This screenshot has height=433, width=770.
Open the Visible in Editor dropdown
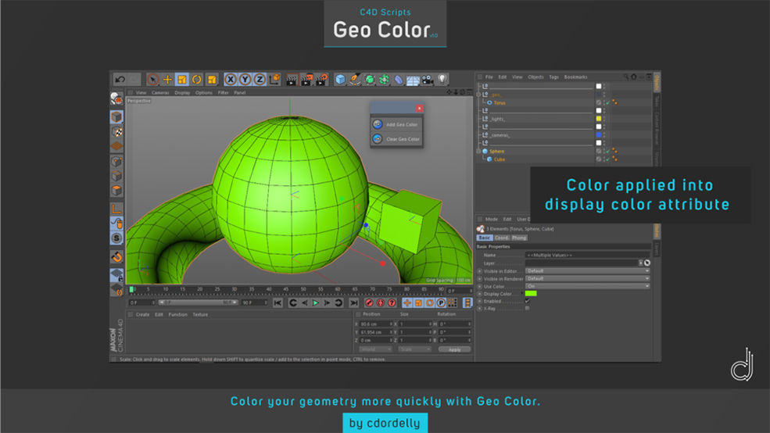tap(587, 271)
